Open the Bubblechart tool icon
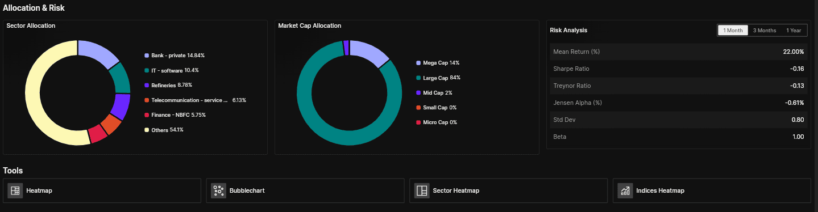This screenshot has height=212, width=818. point(218,190)
